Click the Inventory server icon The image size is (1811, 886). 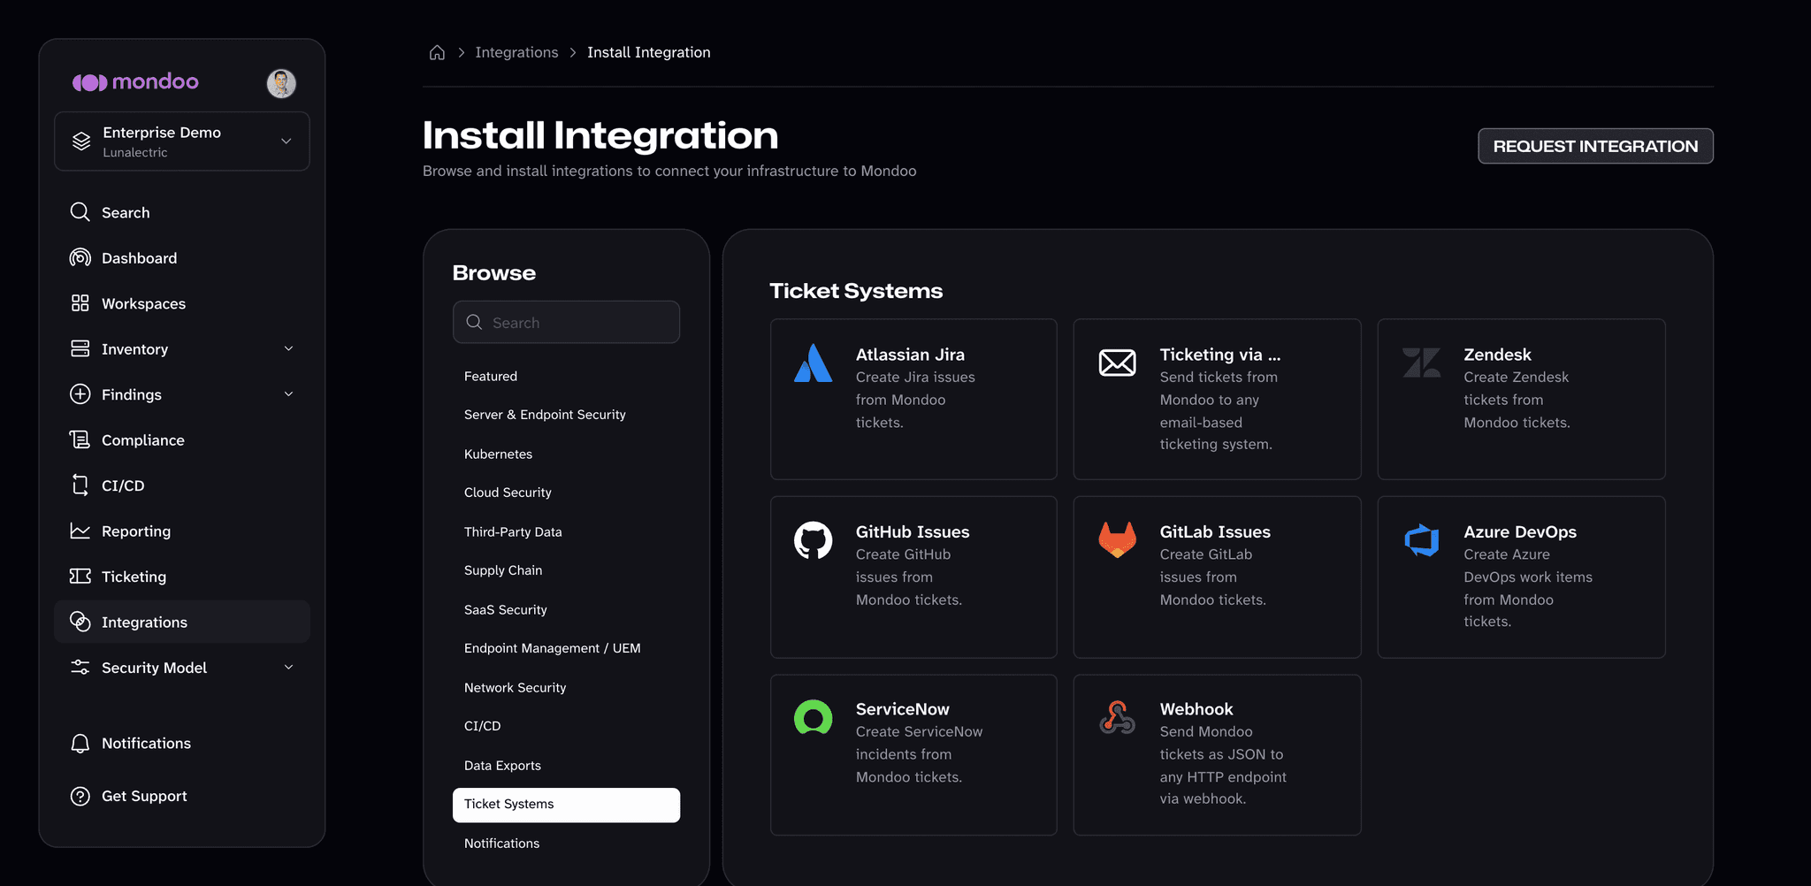(x=80, y=348)
